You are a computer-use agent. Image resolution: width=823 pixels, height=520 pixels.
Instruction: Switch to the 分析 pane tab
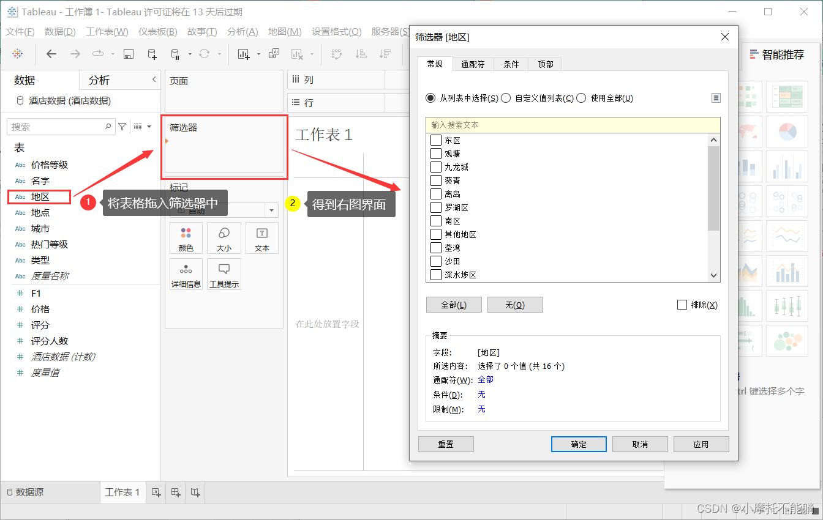[99, 80]
